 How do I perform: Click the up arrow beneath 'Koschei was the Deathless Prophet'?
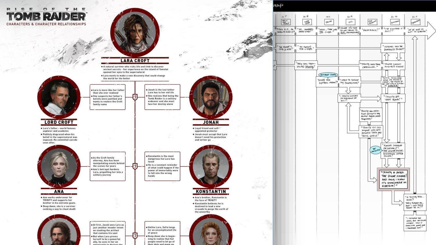[387, 56]
